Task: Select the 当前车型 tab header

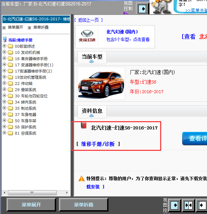Action: (x=92, y=58)
